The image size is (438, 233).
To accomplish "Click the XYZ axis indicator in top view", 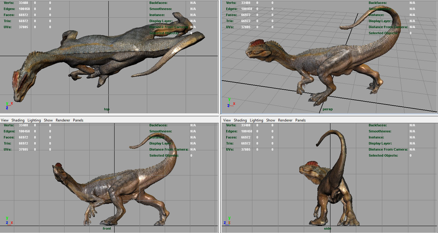I will point(9,105).
